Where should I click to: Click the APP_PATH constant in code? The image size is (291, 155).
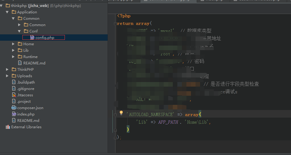pos(168,122)
